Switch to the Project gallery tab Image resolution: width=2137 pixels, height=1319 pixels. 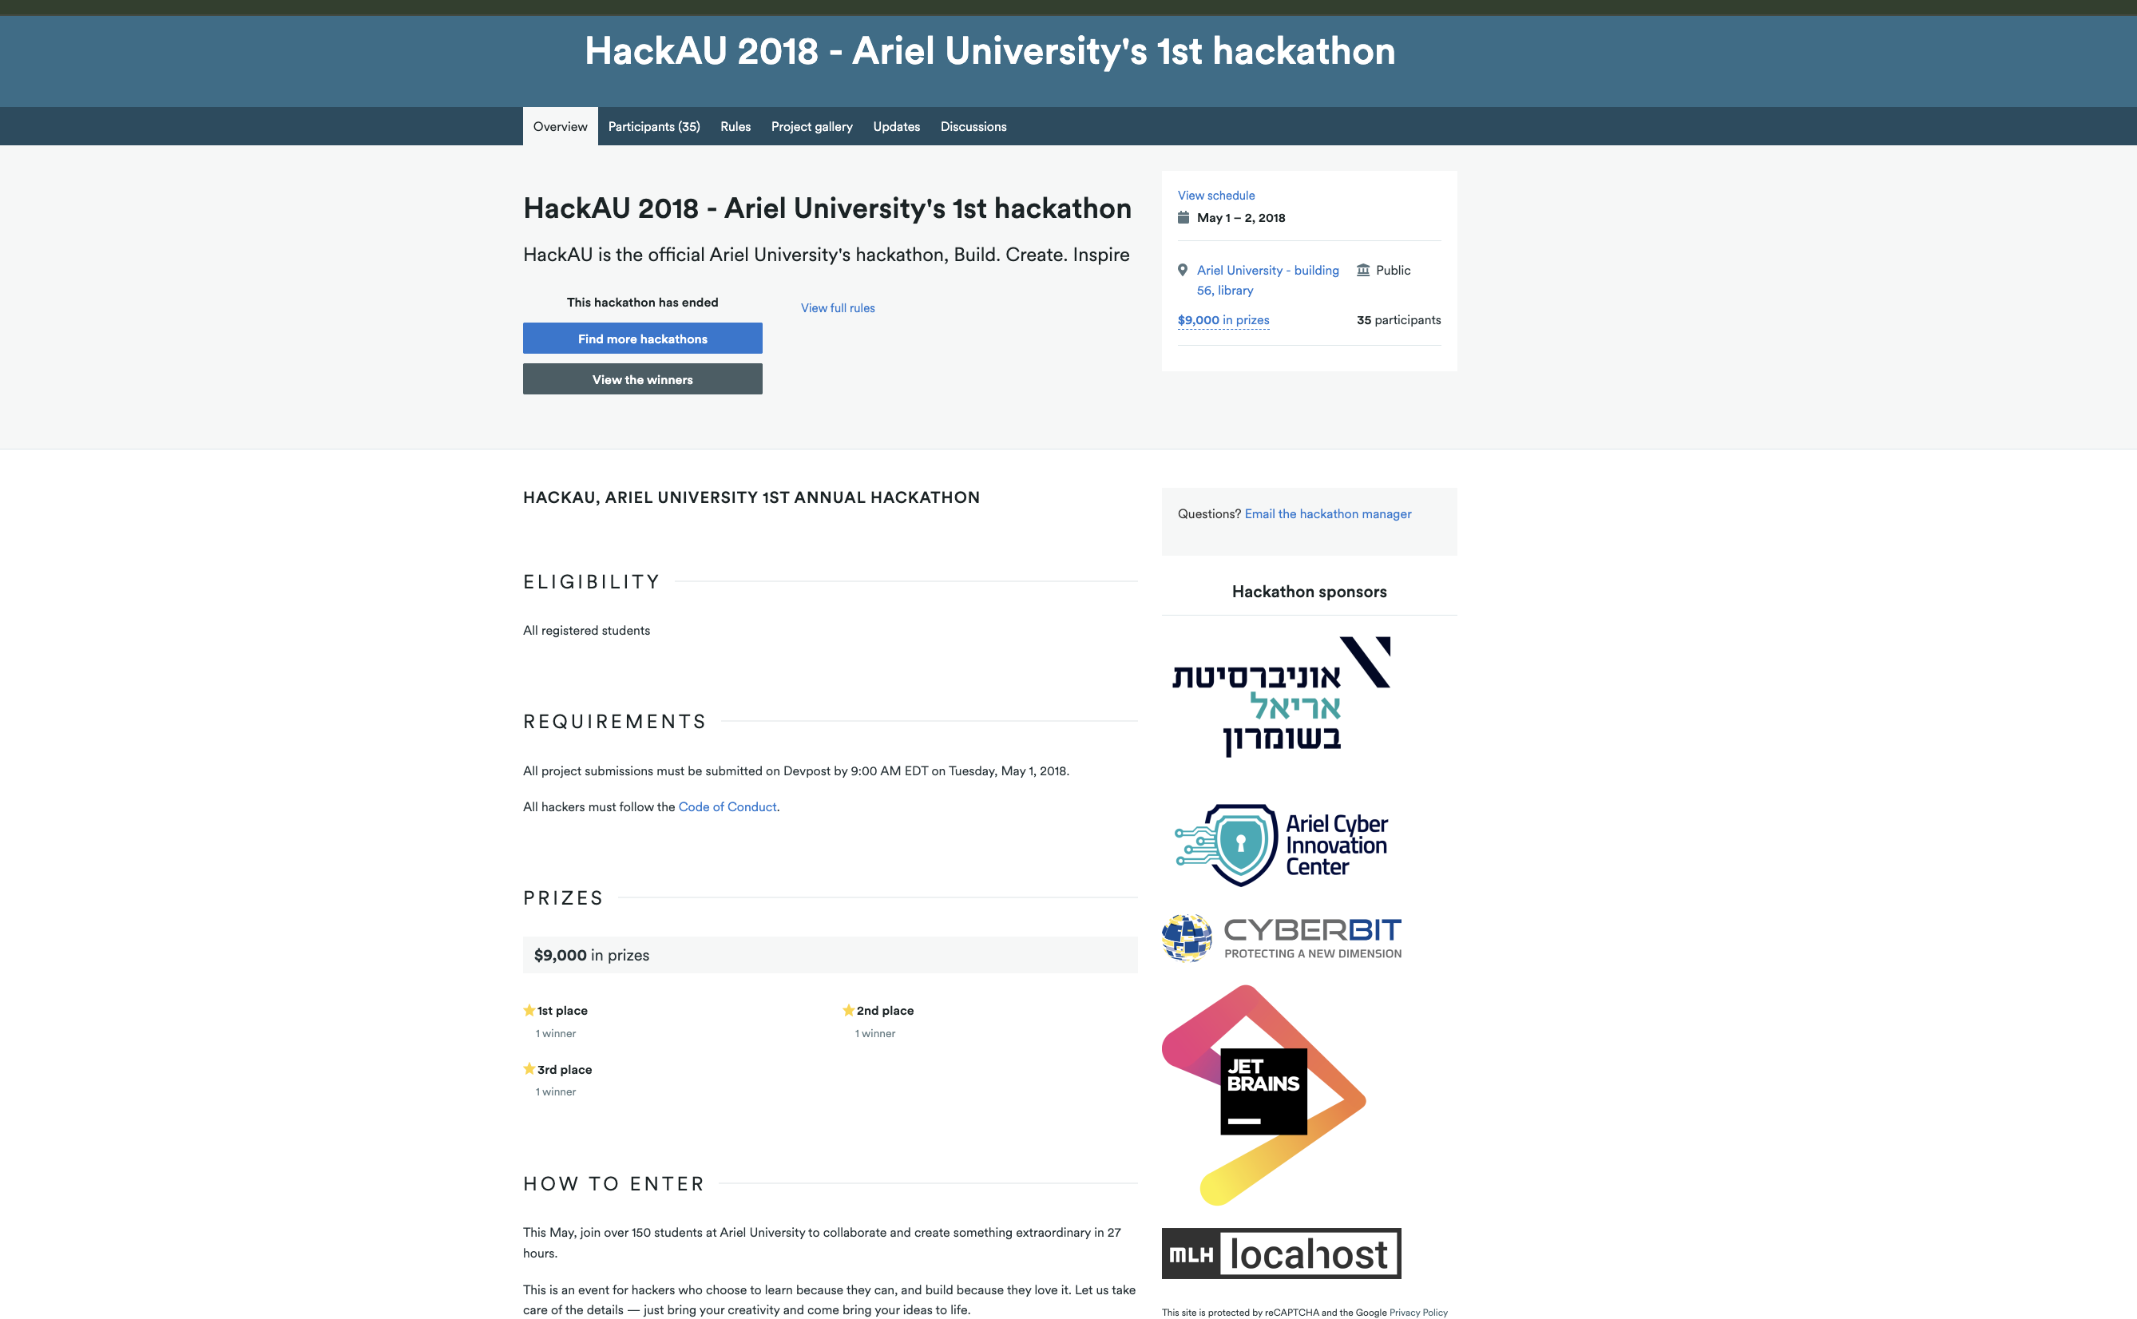[x=811, y=125]
